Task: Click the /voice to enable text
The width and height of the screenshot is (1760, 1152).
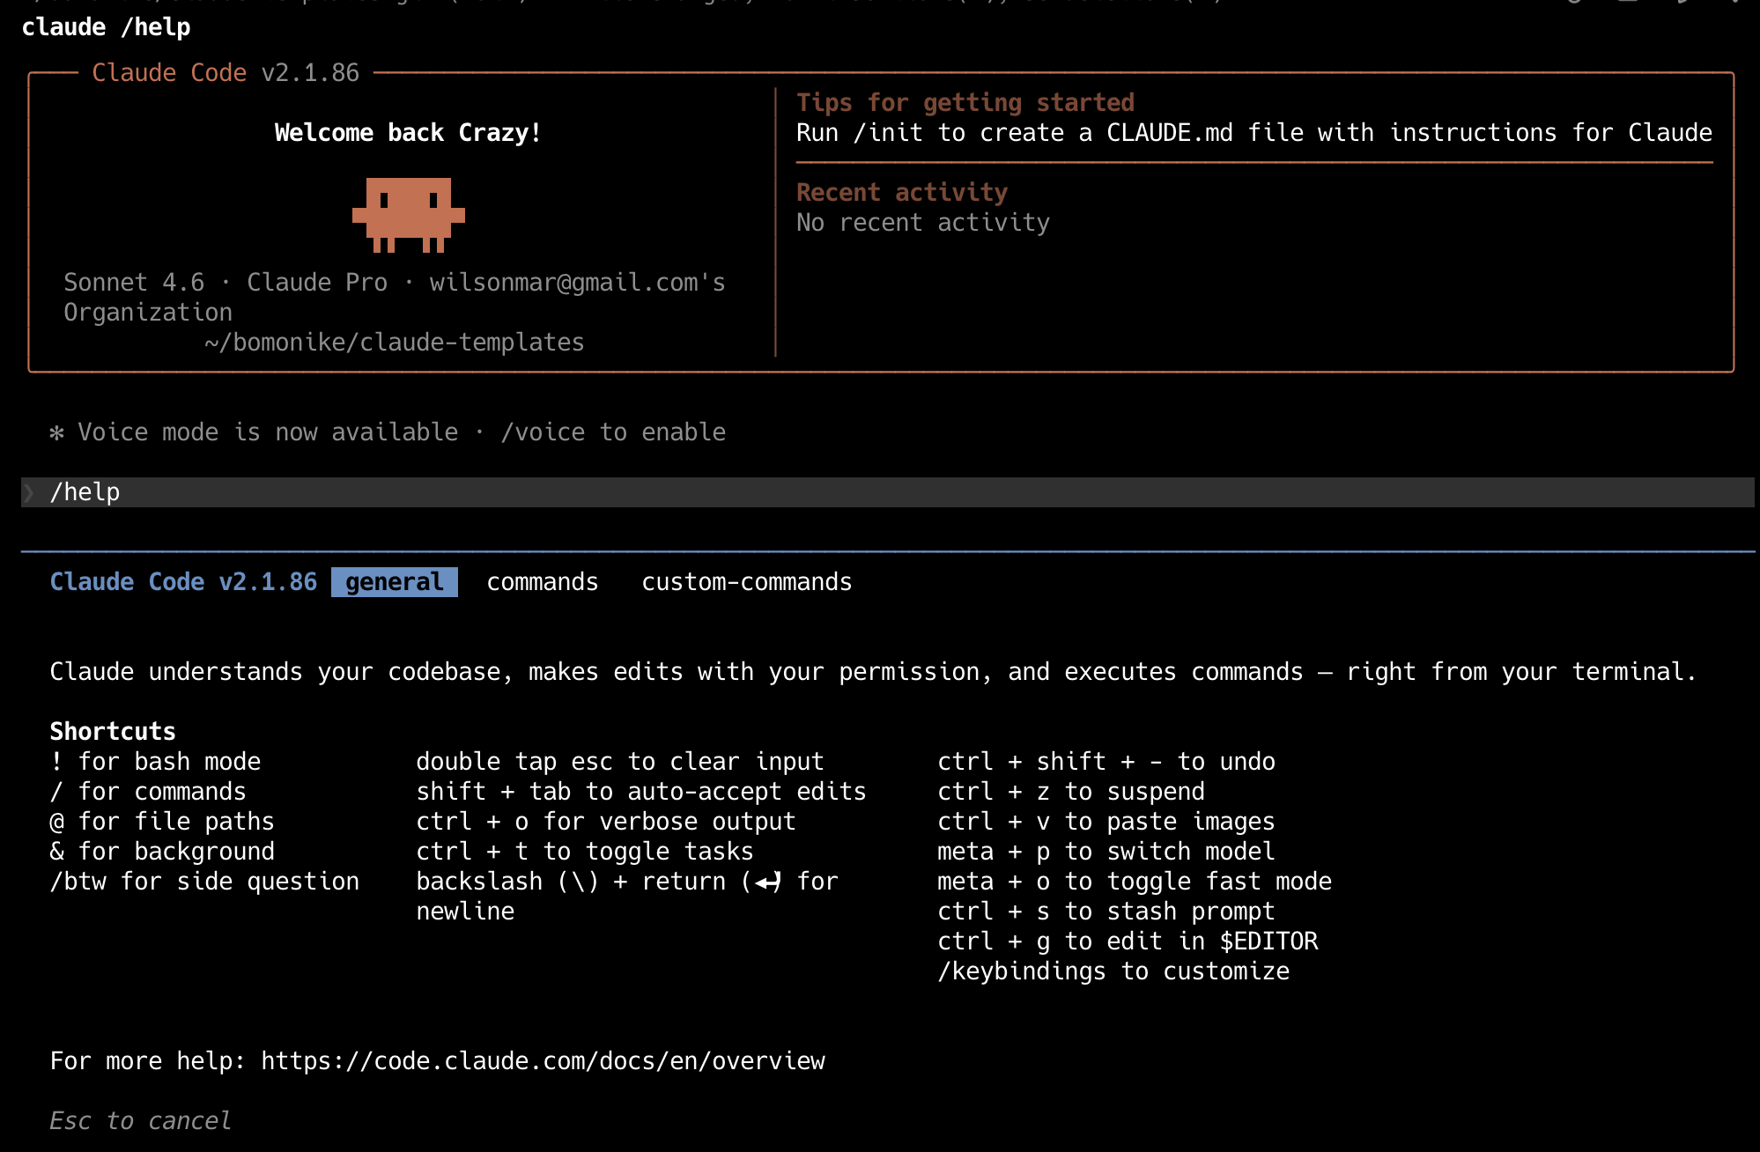Action: [613, 432]
